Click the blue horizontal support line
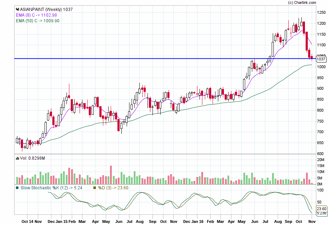 165,59
